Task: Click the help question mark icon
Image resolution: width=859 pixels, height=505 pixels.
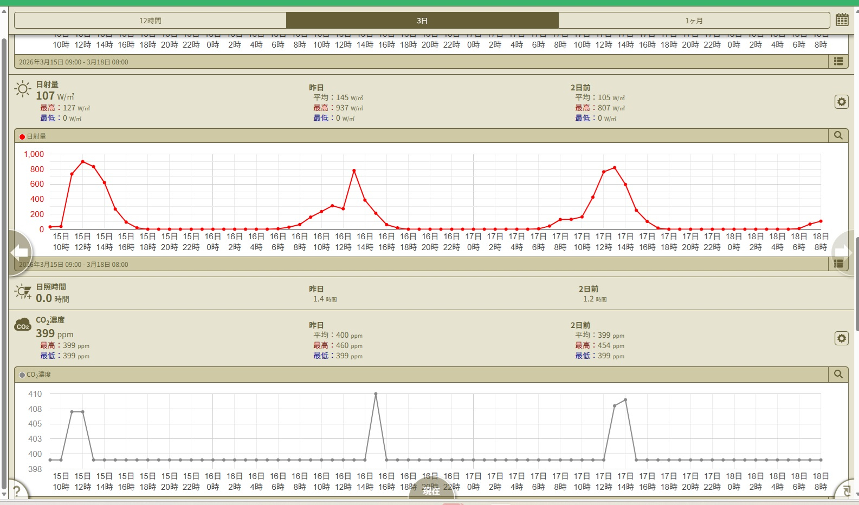Action: pos(17,491)
